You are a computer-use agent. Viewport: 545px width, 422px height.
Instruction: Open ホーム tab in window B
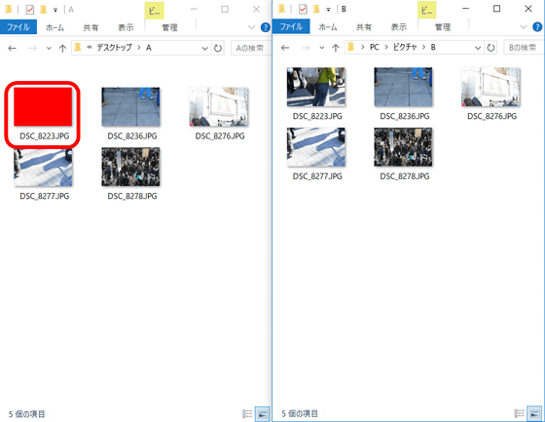coord(328,27)
